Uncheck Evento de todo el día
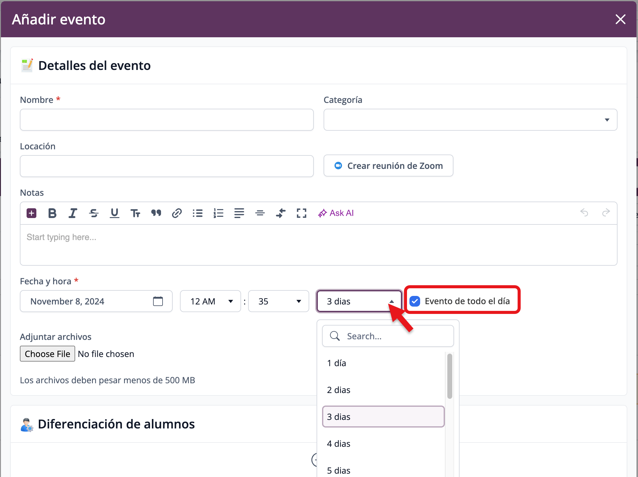This screenshot has width=638, height=477. click(415, 301)
